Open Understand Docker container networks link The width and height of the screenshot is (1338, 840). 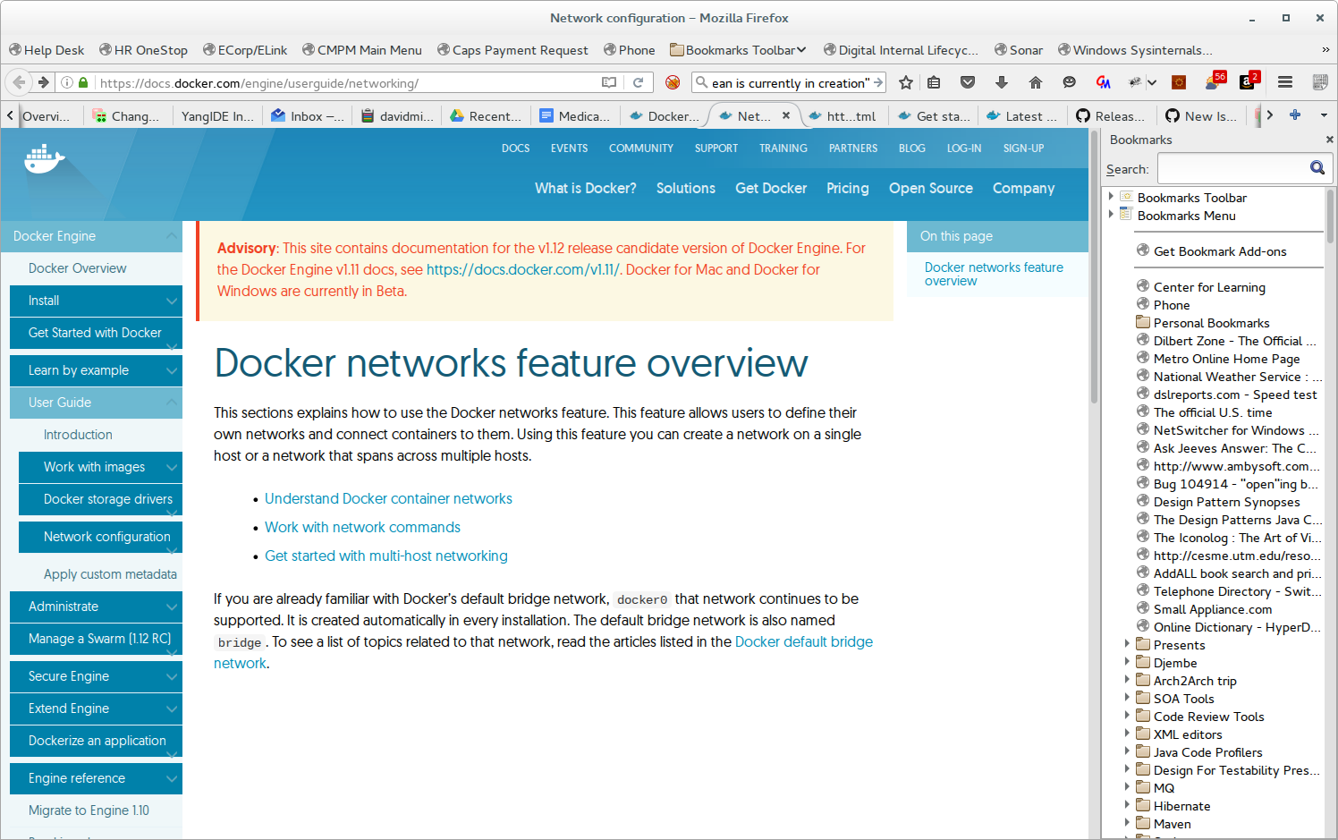(x=388, y=498)
